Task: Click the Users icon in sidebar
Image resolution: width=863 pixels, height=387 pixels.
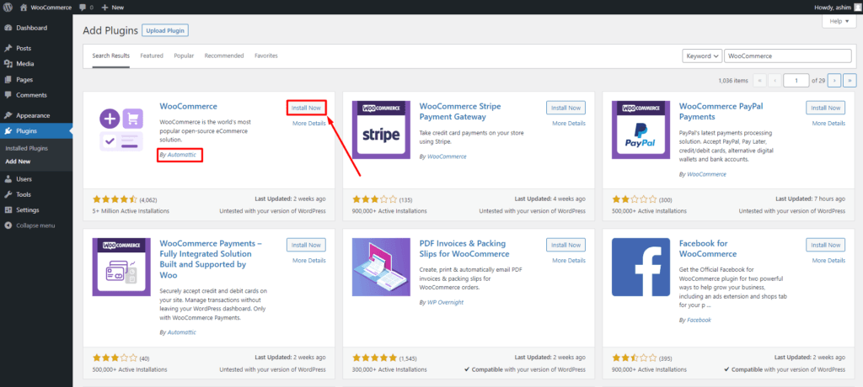Action: 8,179
